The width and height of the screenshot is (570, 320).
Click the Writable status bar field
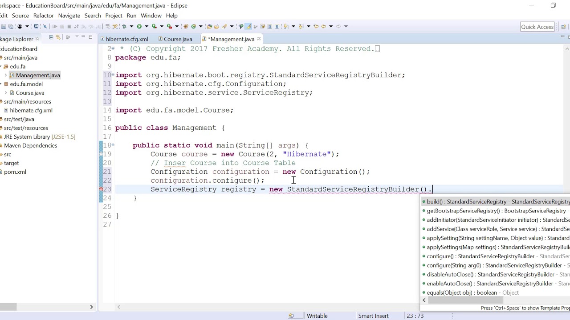317,316
